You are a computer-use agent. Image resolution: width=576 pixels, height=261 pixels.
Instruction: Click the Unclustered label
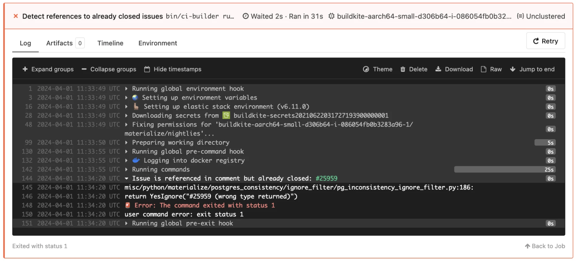[x=545, y=16]
